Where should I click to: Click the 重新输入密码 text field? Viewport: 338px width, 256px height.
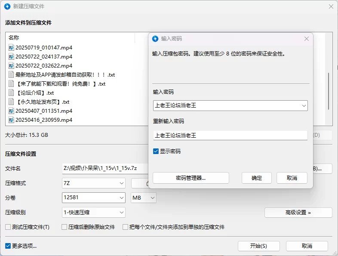pyautogui.click(x=230, y=135)
